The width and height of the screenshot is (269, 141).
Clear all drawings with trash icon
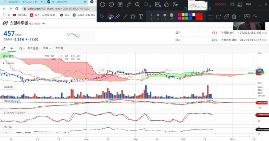click(234, 16)
